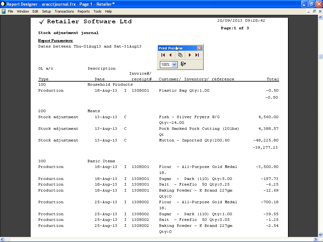This screenshot has height=242, width=323.
Task: Click the previous page arrow
Action: (171, 55)
